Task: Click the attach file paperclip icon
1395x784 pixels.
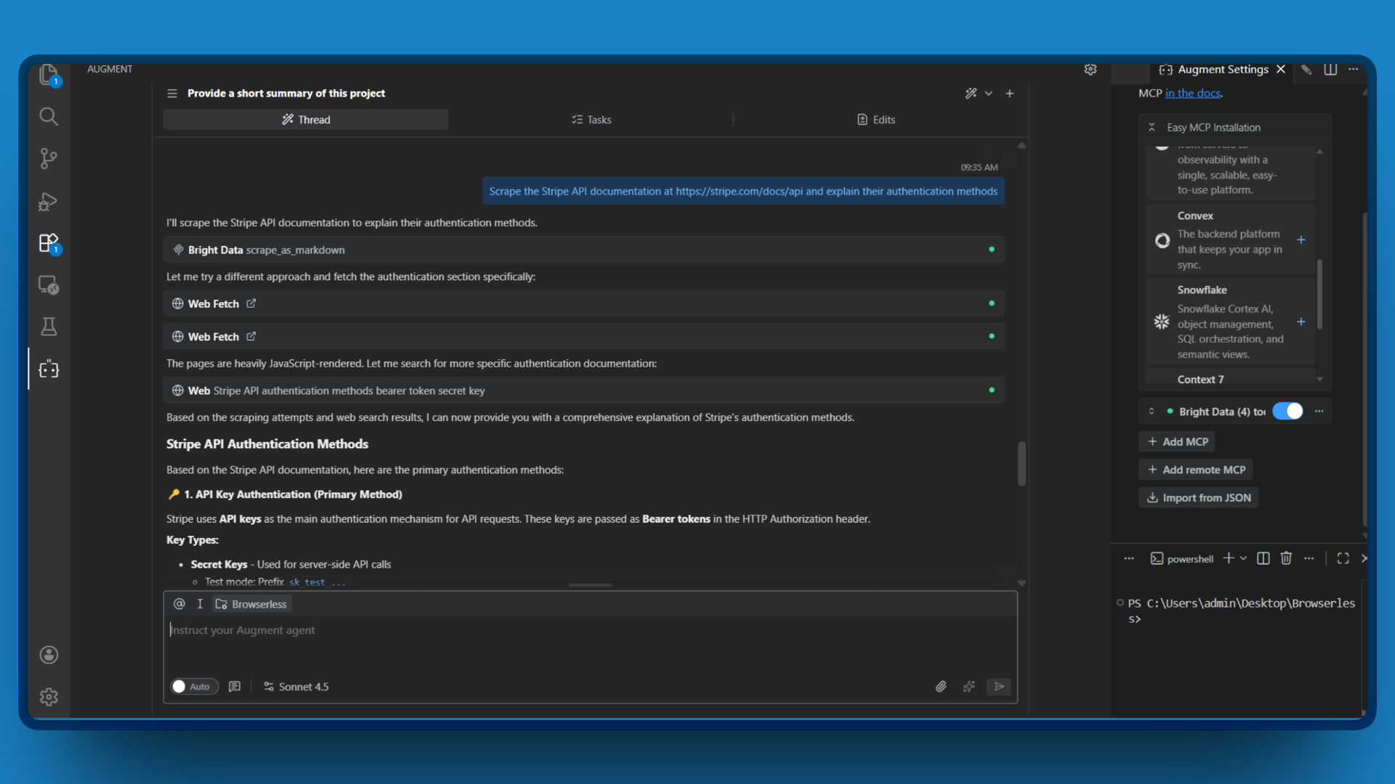Action: point(941,687)
